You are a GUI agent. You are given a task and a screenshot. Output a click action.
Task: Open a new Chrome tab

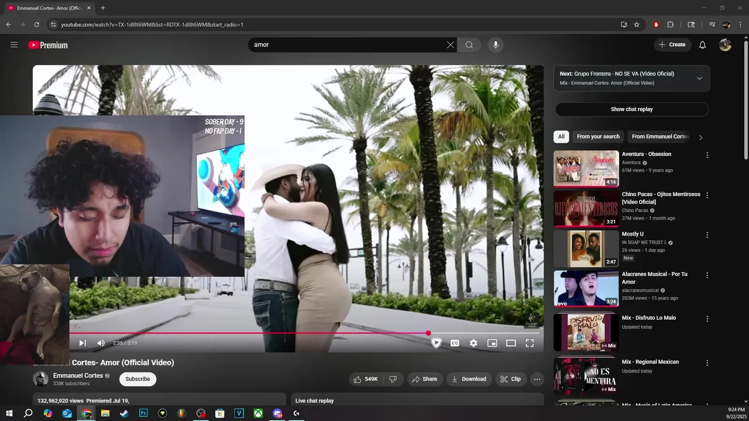point(103,8)
